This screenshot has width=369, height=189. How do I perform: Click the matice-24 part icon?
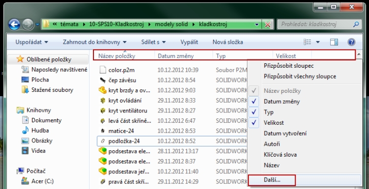tap(103, 131)
